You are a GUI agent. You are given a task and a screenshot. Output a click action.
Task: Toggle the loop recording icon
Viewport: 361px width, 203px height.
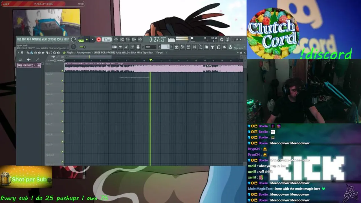point(140,39)
